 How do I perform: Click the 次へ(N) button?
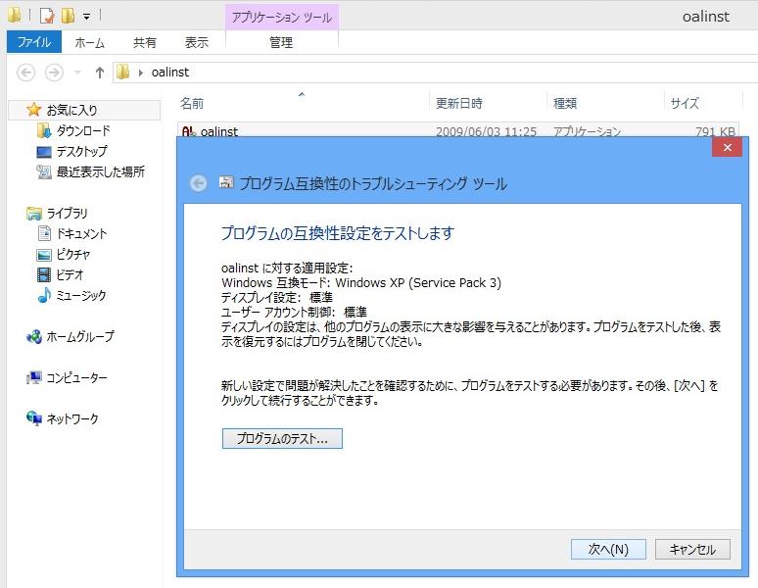click(608, 550)
